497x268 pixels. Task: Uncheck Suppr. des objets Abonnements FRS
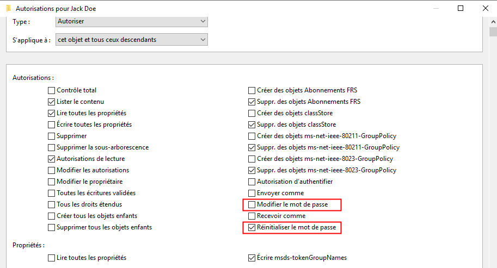coord(251,102)
